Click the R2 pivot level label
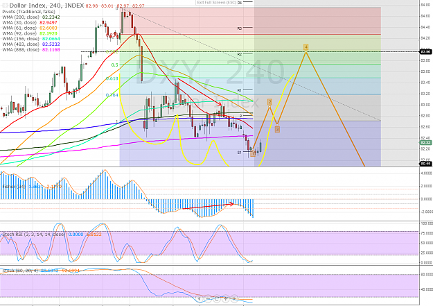This screenshot has width=433, height=306. tap(240, 54)
